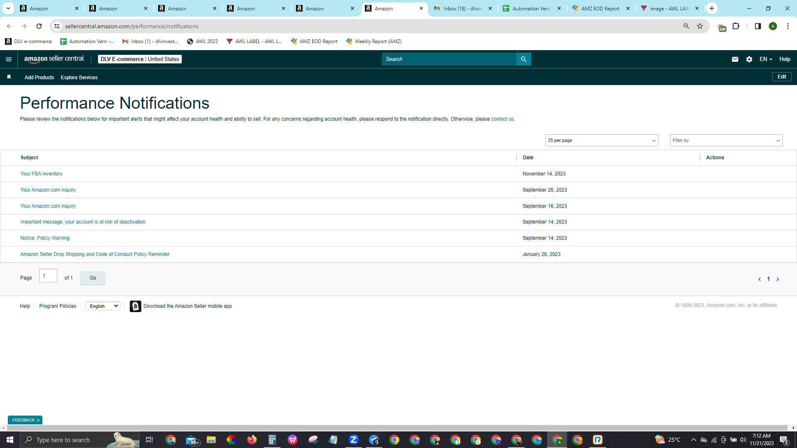
Task: Open Program Policies footer link
Action: (58, 306)
